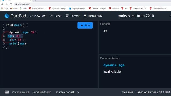Open the Learn Android Tutorial bookmark

[158, 9]
